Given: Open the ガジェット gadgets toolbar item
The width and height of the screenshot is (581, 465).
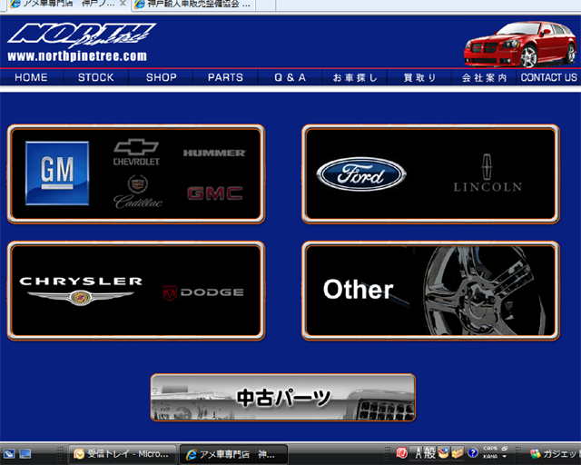Looking at the screenshot, I should (x=555, y=453).
